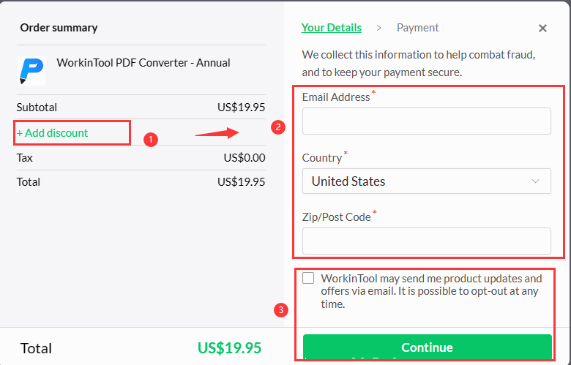The width and height of the screenshot is (571, 365).
Task: Click the WorkinTool PDF Converter - Annual product name
Action: 143,63
